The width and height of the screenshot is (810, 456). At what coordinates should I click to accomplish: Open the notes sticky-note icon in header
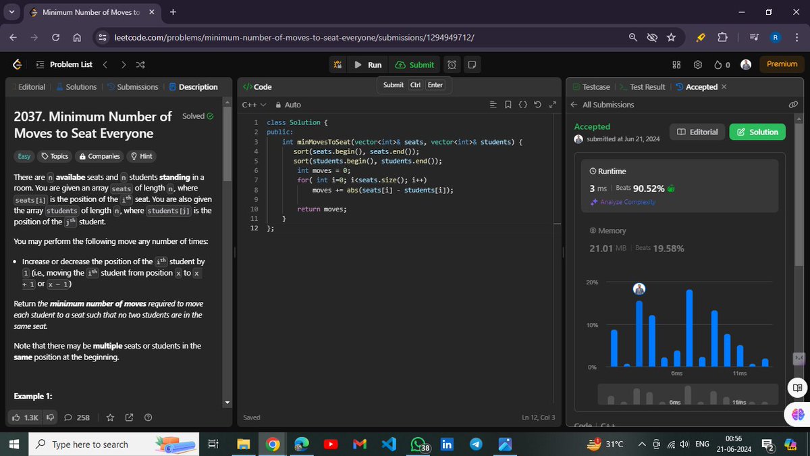pyautogui.click(x=470, y=64)
